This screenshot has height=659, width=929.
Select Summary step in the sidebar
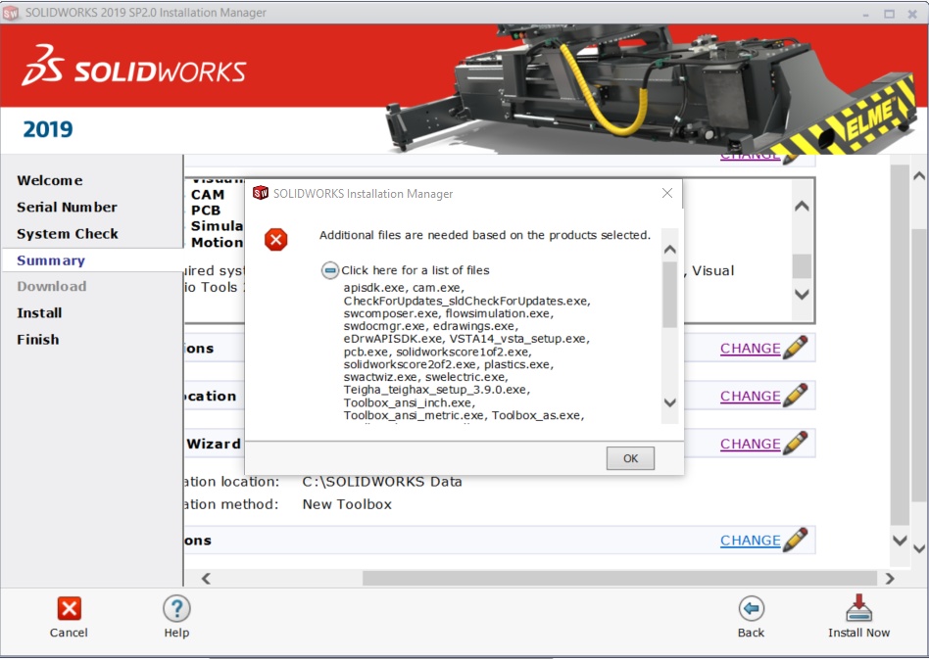pos(51,260)
